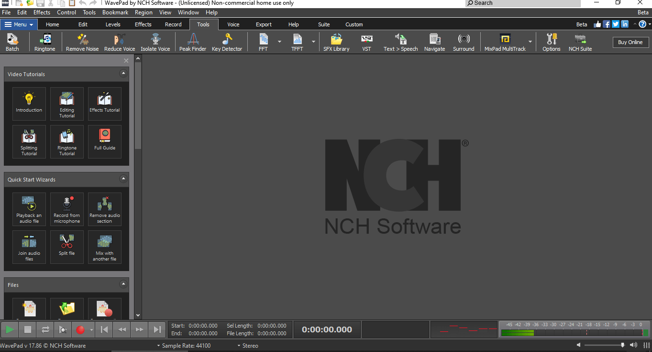Start the Join audio files wizard
This screenshot has width=652, height=352.
pos(29,247)
